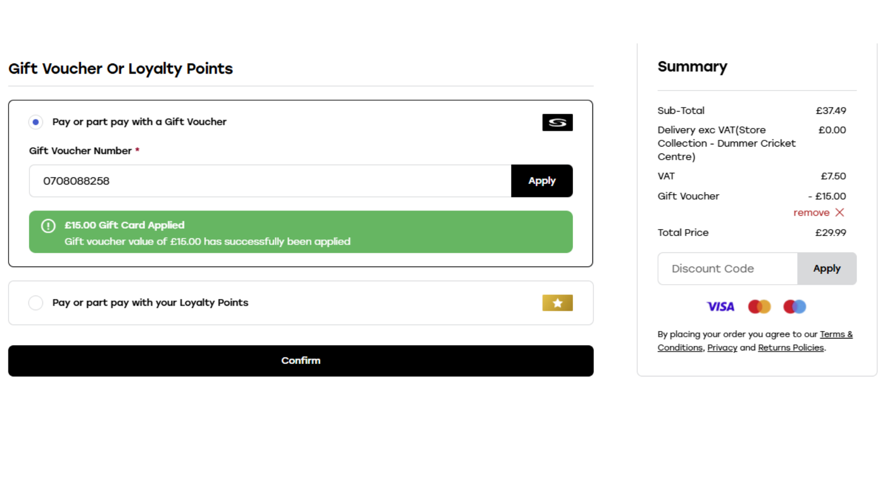The height and width of the screenshot is (497, 885).
Task: Click the Maestro payment logo
Action: coord(794,306)
